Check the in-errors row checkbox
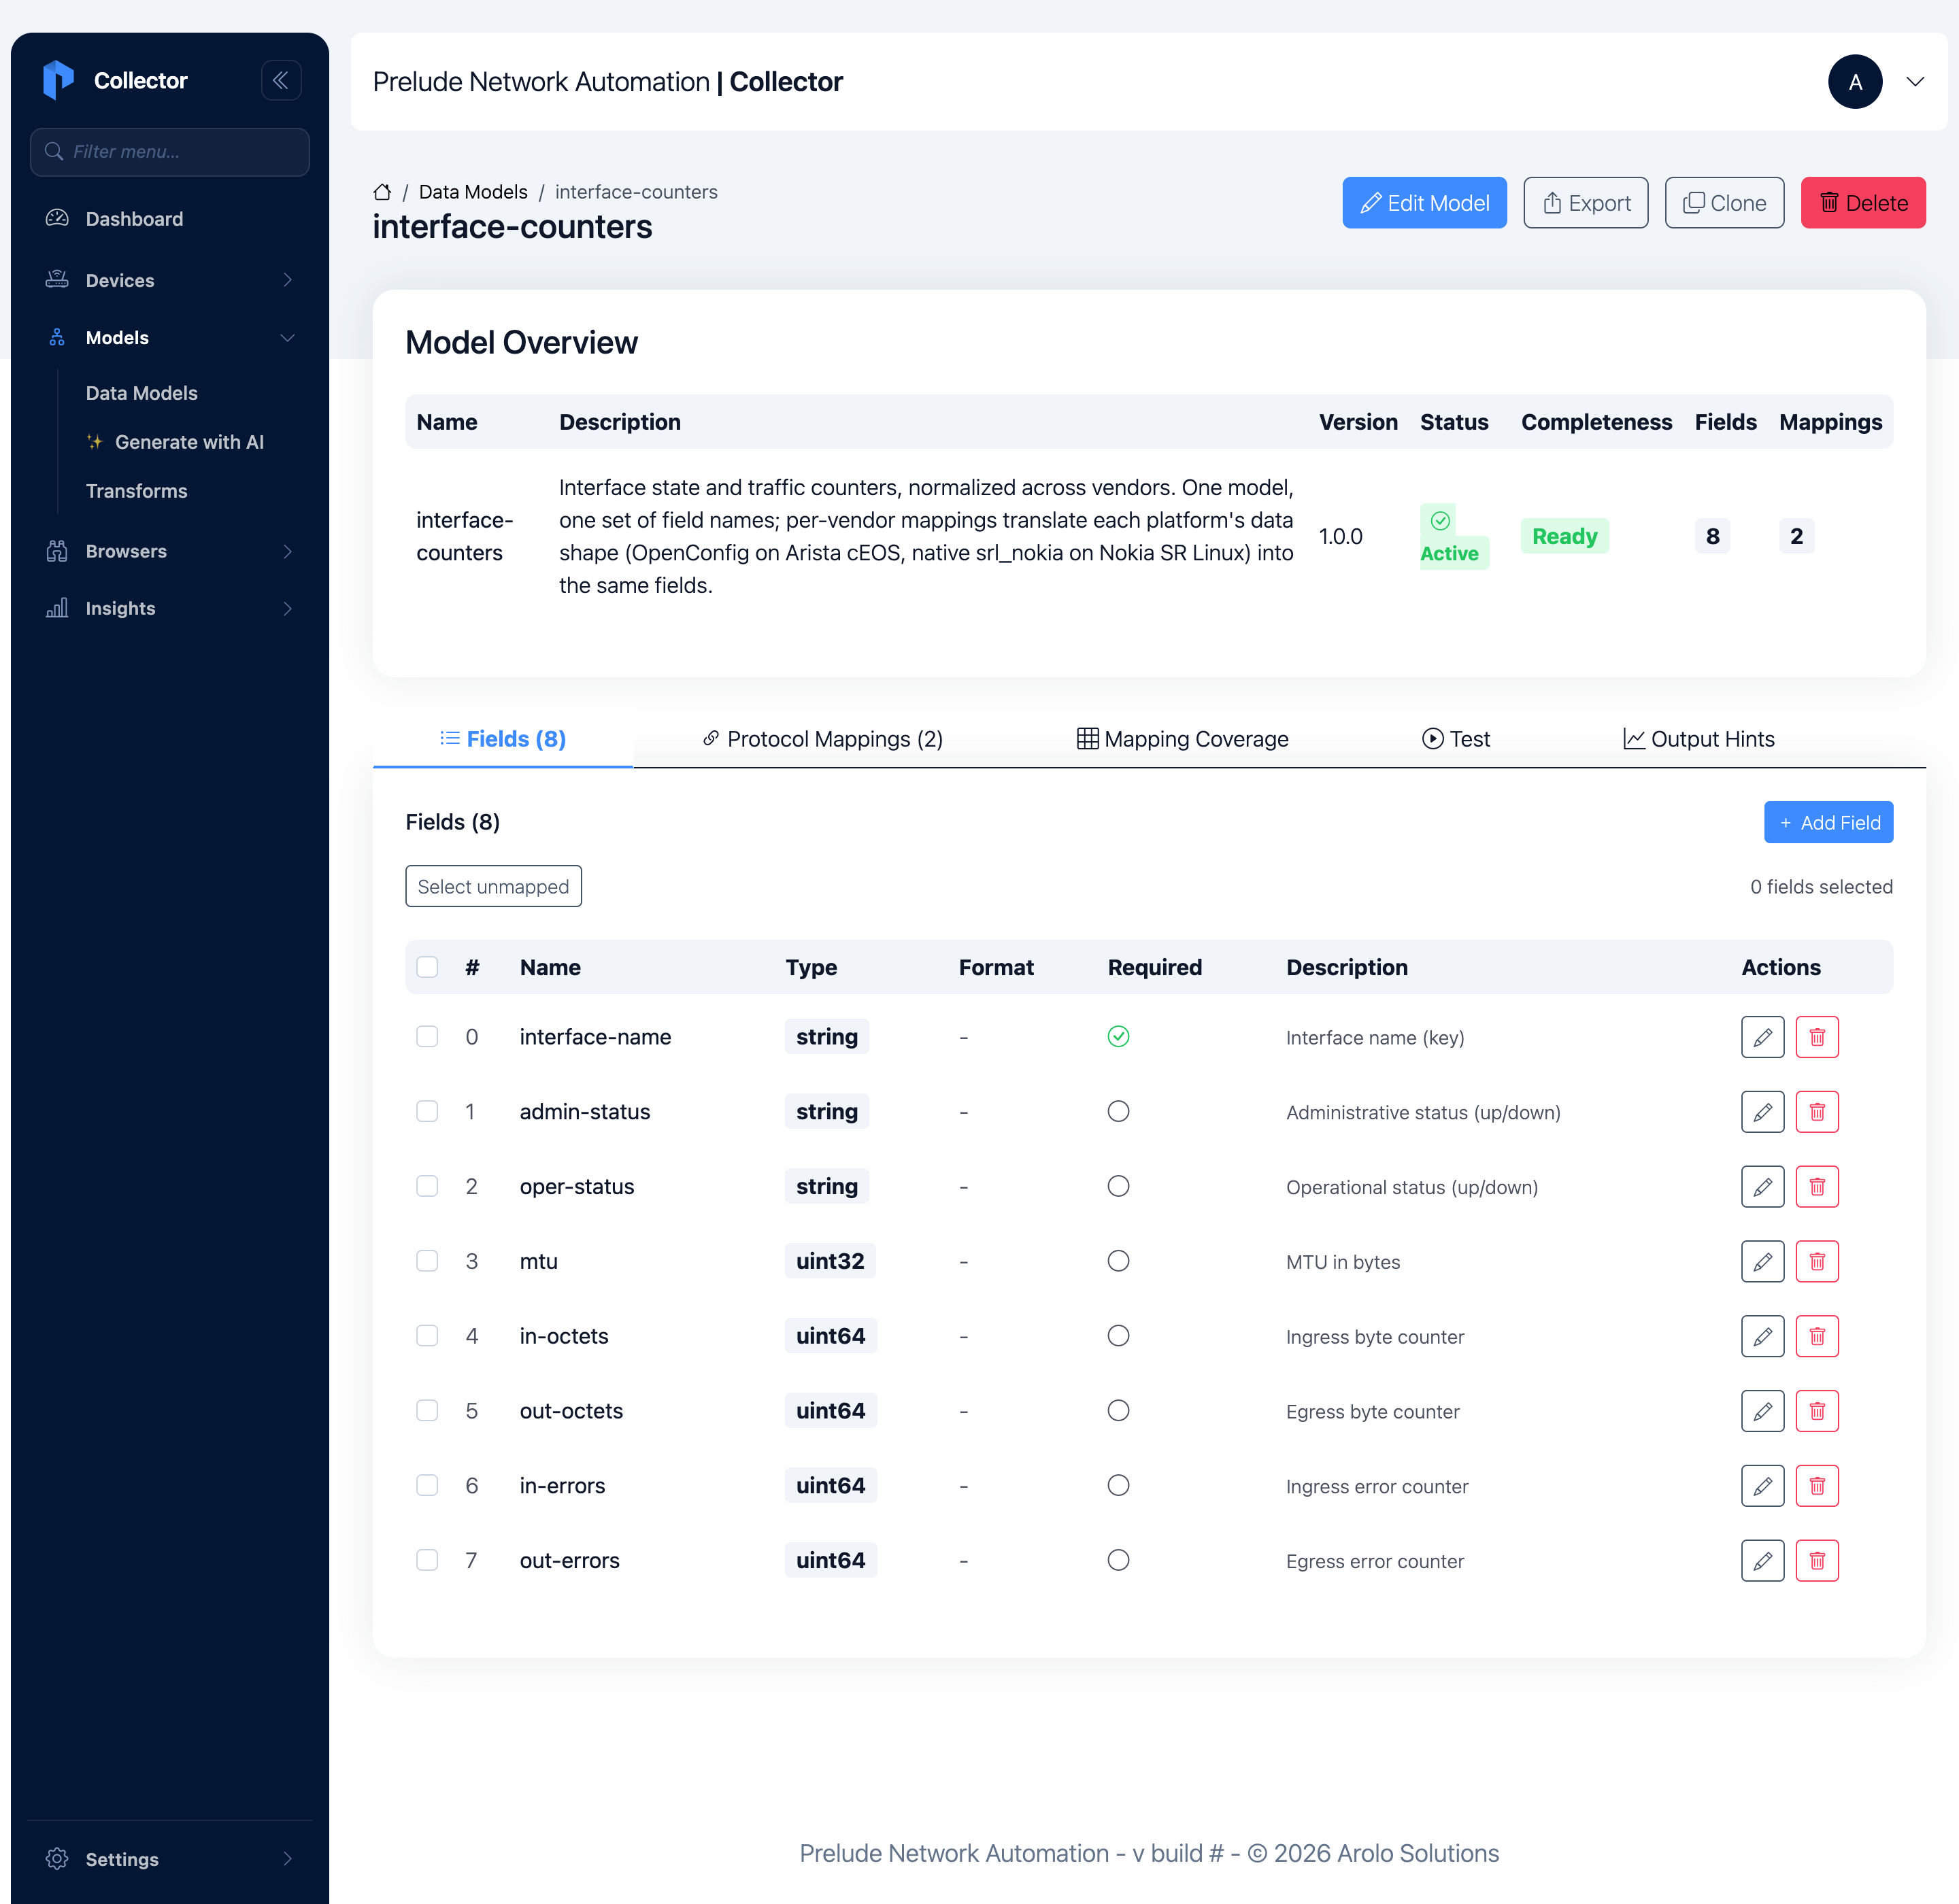The height and width of the screenshot is (1904, 1959). click(427, 1486)
